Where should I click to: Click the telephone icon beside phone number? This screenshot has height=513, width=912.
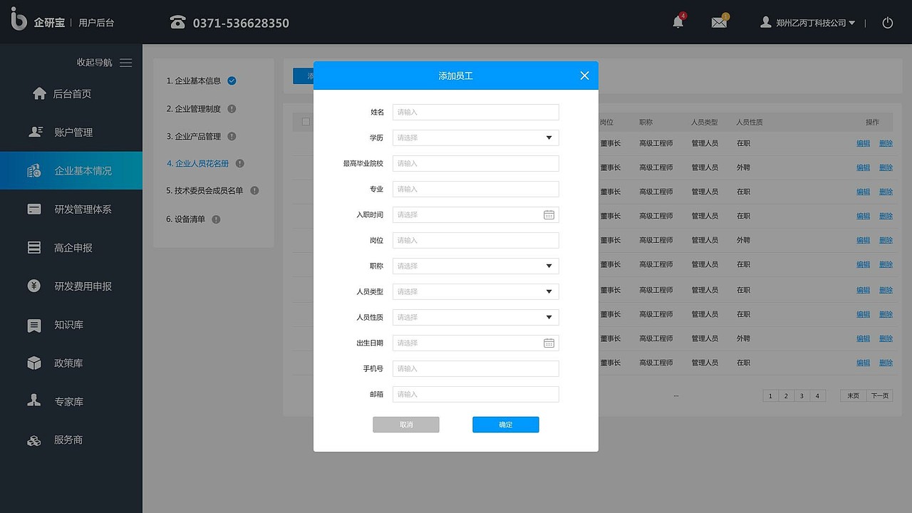(x=177, y=22)
